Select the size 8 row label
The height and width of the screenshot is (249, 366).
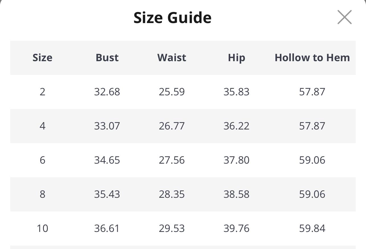click(x=42, y=194)
